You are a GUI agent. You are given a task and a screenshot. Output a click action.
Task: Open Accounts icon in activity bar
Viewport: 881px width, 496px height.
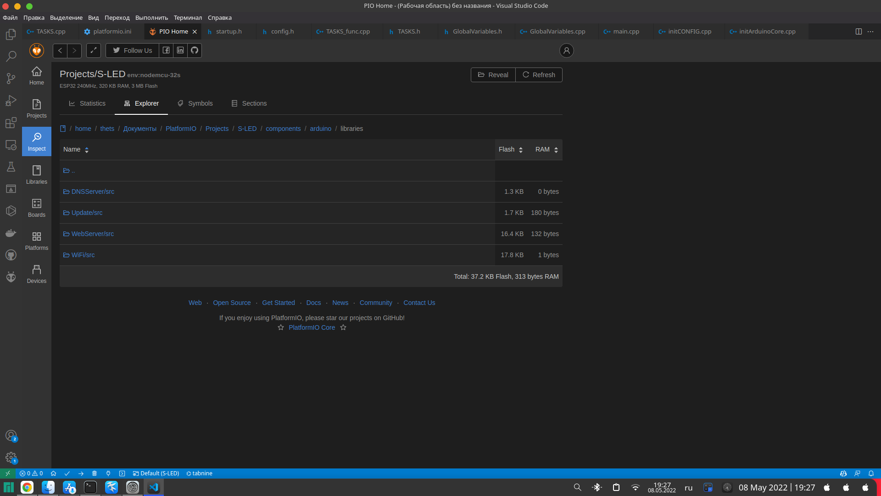pyautogui.click(x=11, y=435)
